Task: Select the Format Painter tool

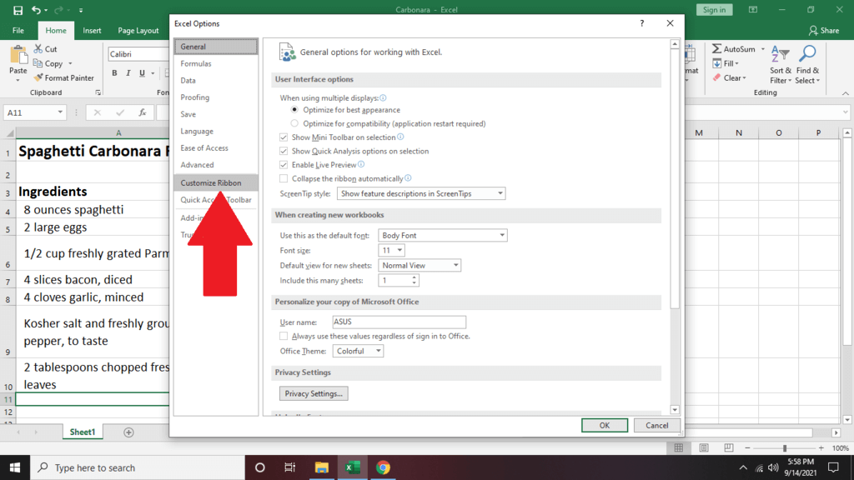Action: (63, 77)
